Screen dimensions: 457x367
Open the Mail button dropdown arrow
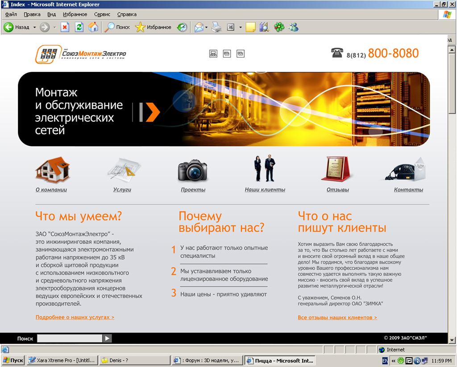(x=206, y=27)
